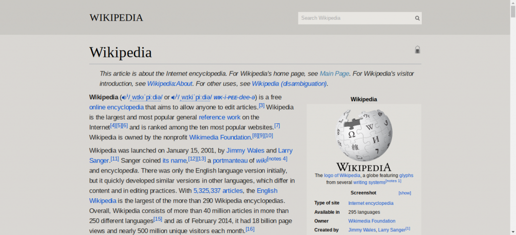Screen dimensions: 516x235
Task: Open the Wikipedia:About link
Action: [169, 84]
